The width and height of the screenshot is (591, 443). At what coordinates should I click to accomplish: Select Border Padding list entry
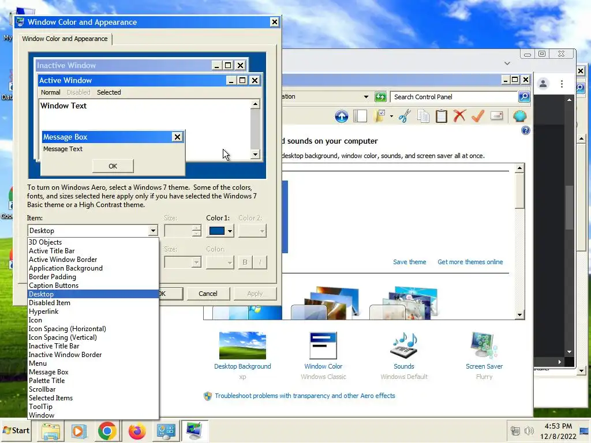[93, 277]
